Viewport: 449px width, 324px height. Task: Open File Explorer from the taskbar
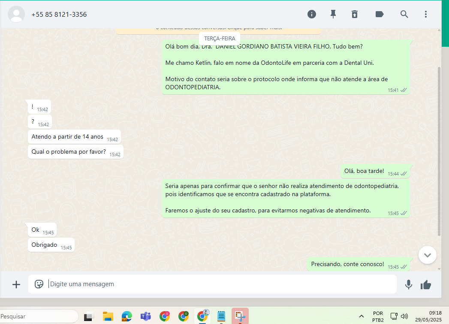(x=108, y=316)
